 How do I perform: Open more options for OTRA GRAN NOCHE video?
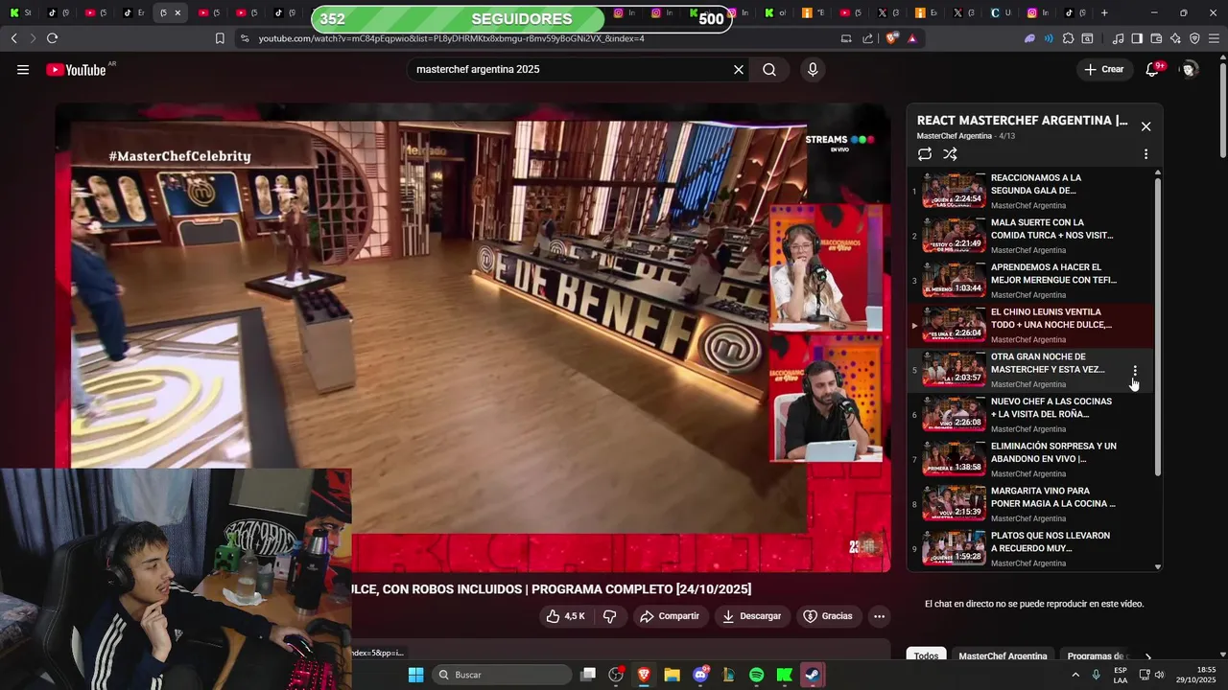[x=1135, y=371]
